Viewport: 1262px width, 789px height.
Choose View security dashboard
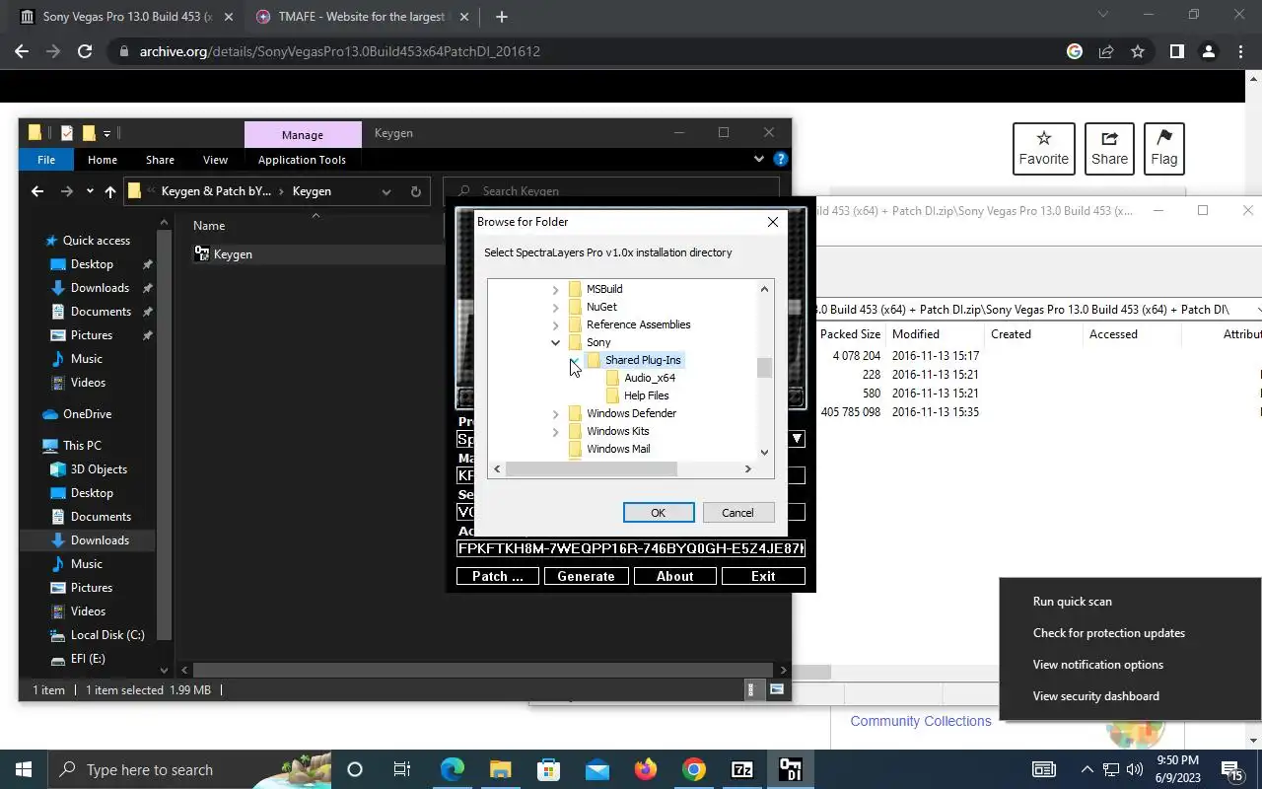click(1096, 696)
